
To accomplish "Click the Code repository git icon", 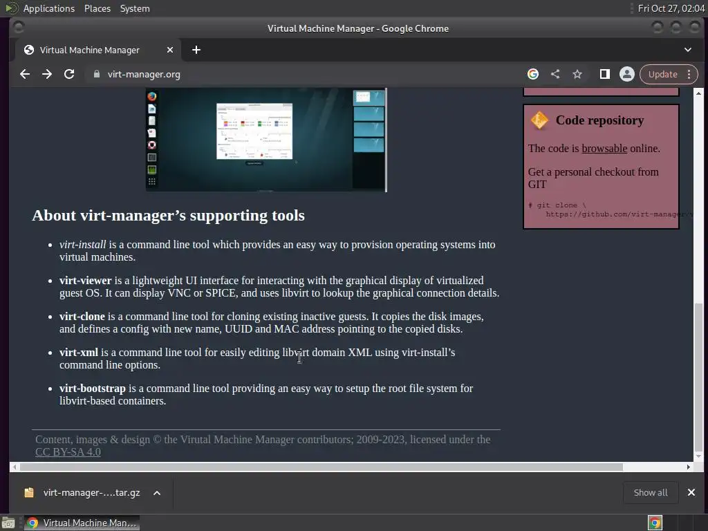I will click(x=539, y=120).
